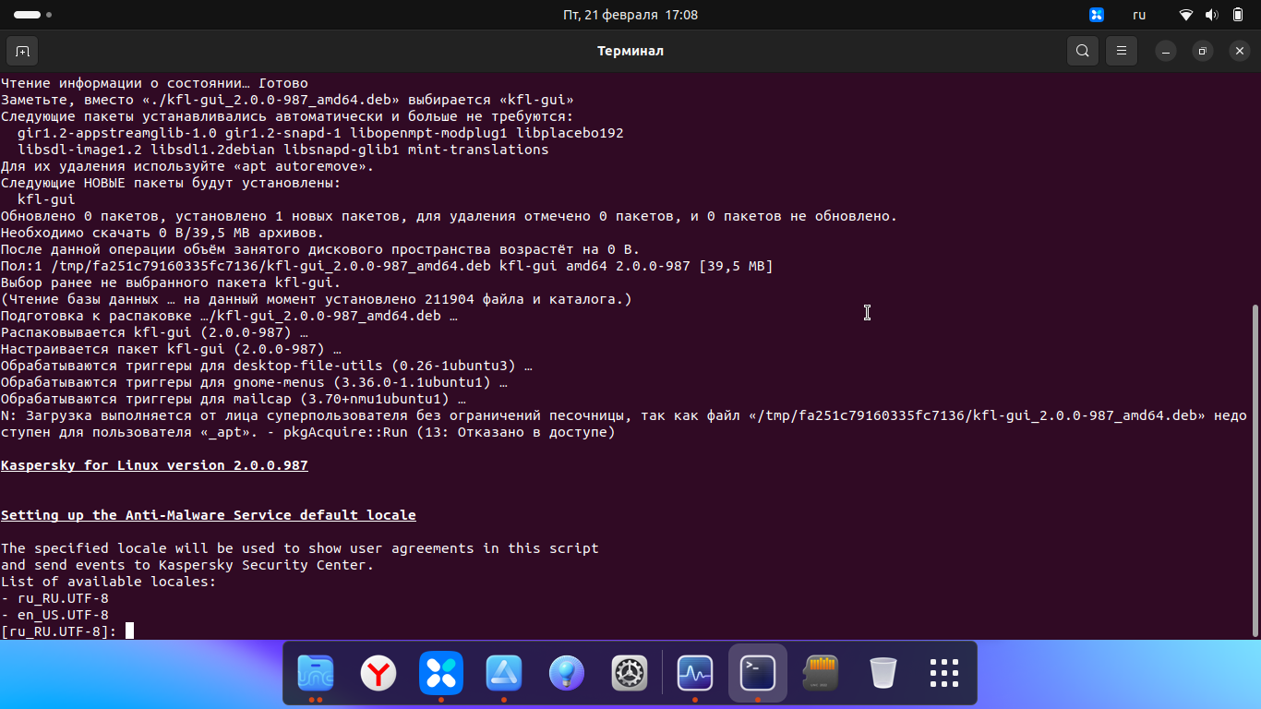The height and width of the screenshot is (709, 1261).
Task: Search within the terminal output
Action: (x=1083, y=51)
